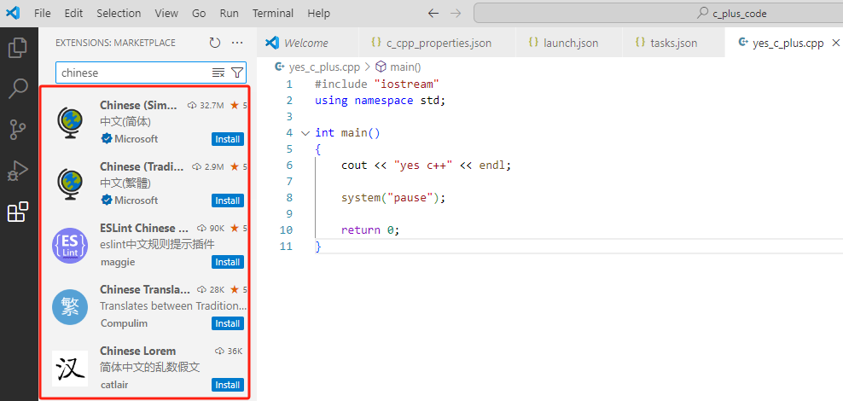
Task: Click the Chinese Translation extension icon
Action: [x=70, y=307]
